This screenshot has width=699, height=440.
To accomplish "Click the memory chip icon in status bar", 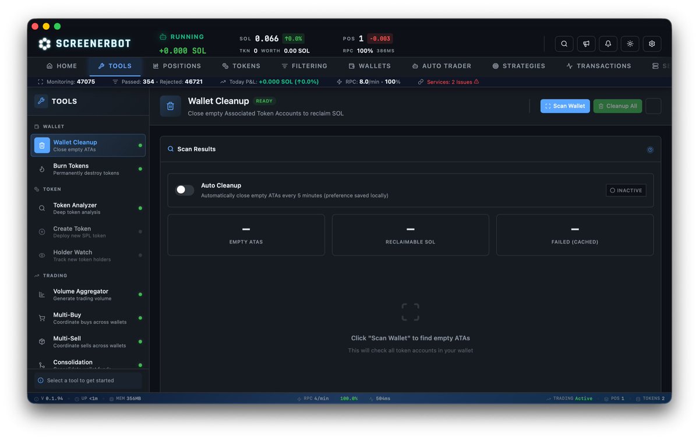I will pyautogui.click(x=112, y=399).
